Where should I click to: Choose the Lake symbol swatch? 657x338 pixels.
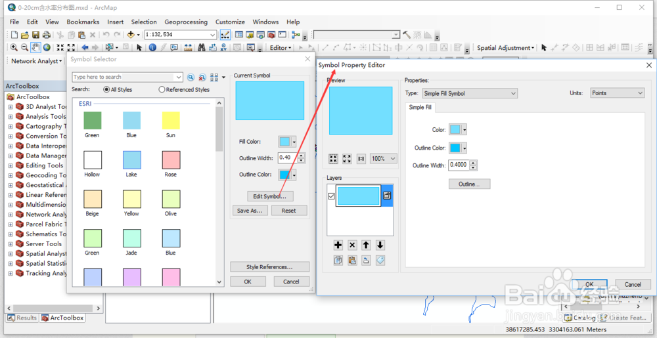point(131,159)
